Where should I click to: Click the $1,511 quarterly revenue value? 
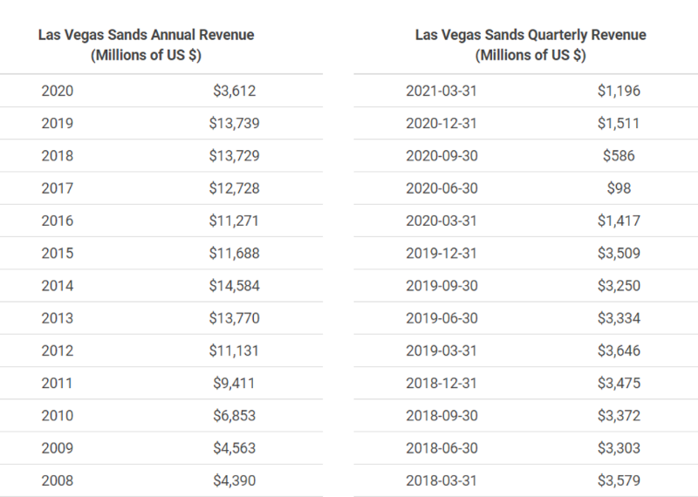tap(618, 123)
